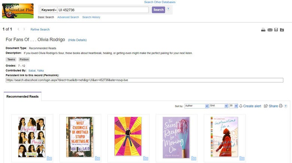Add record to folder icon at top right
Image resolution: width=292 pixels, height=163 pixels.
click(282, 30)
